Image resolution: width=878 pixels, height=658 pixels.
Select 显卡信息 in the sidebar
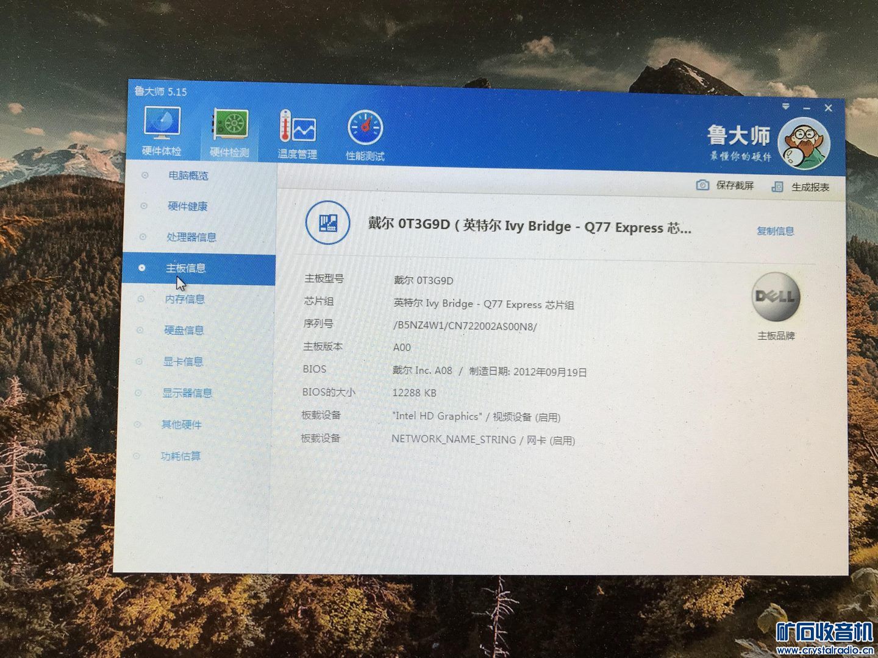click(x=183, y=361)
